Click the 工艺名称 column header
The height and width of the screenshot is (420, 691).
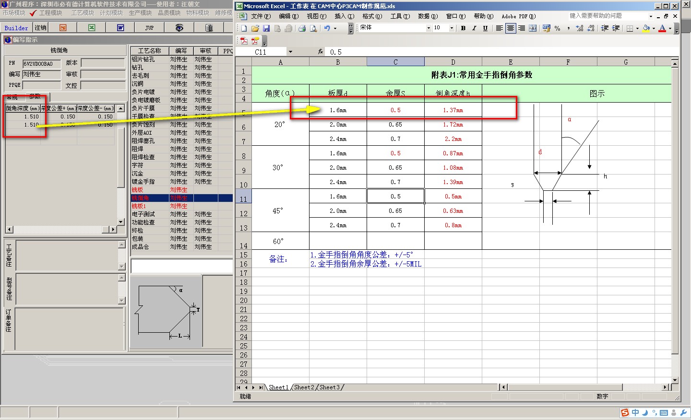[150, 51]
